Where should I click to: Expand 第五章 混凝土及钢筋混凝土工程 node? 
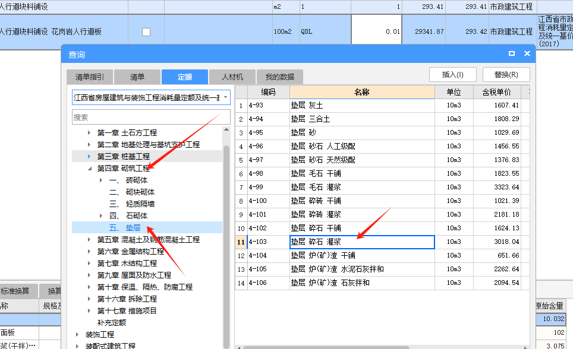point(89,239)
